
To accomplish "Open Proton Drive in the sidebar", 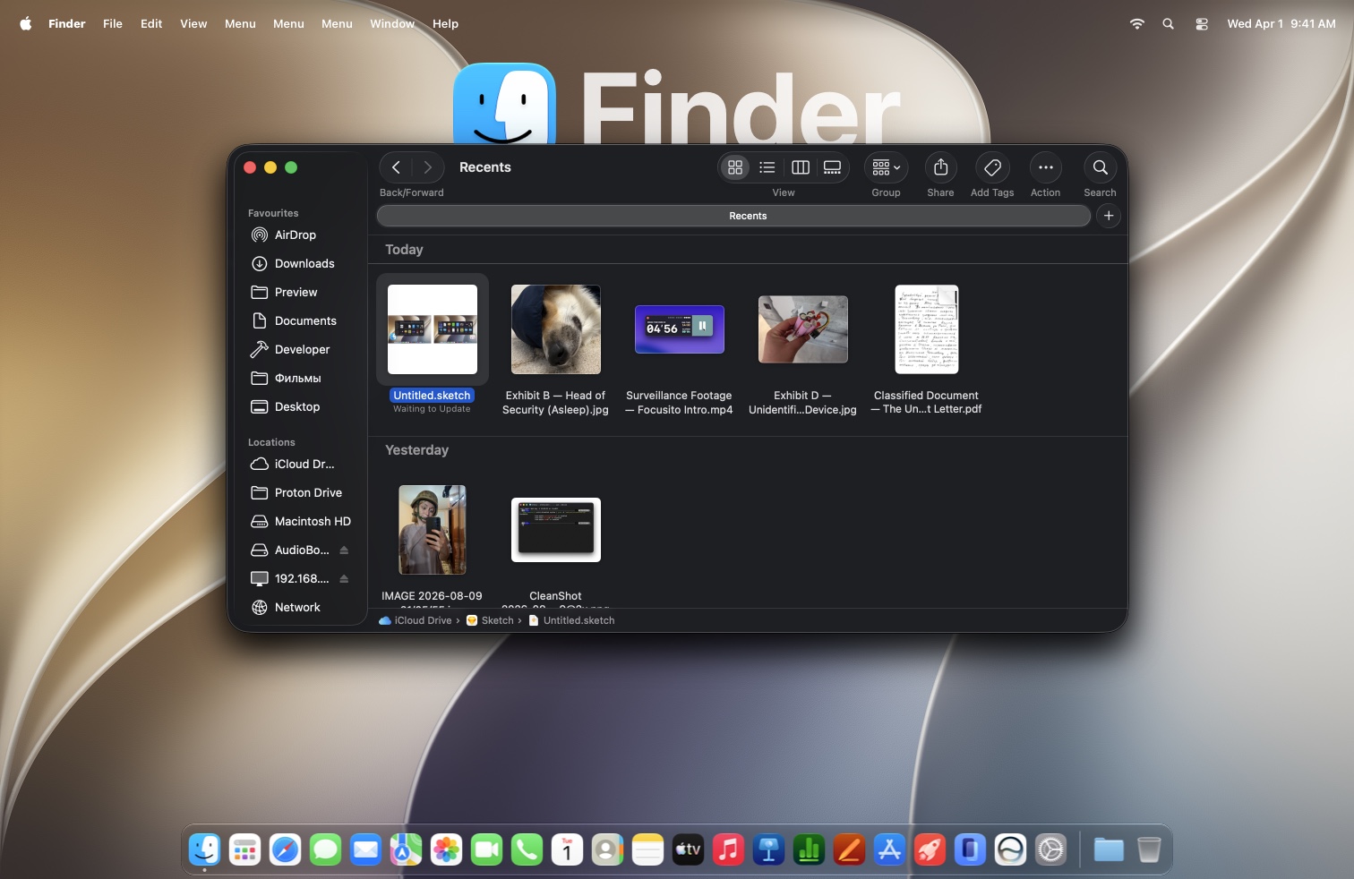I will (x=301, y=492).
